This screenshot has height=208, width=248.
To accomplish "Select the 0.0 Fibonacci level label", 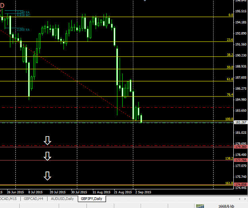I will coord(231,15).
